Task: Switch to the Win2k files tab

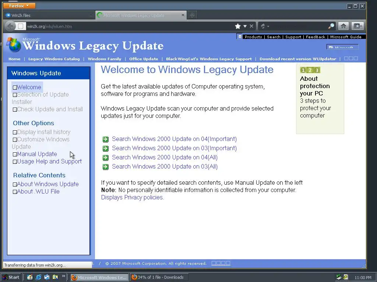Action: point(48,15)
